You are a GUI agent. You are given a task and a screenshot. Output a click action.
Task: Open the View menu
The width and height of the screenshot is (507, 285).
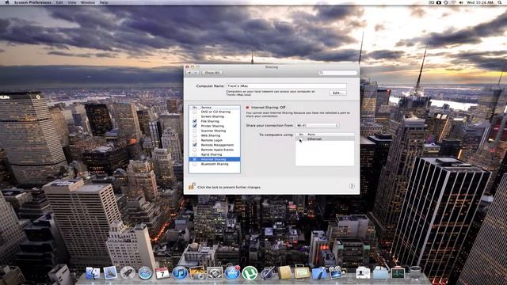coord(72,2)
